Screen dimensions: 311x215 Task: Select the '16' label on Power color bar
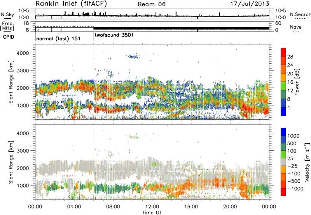290,82
